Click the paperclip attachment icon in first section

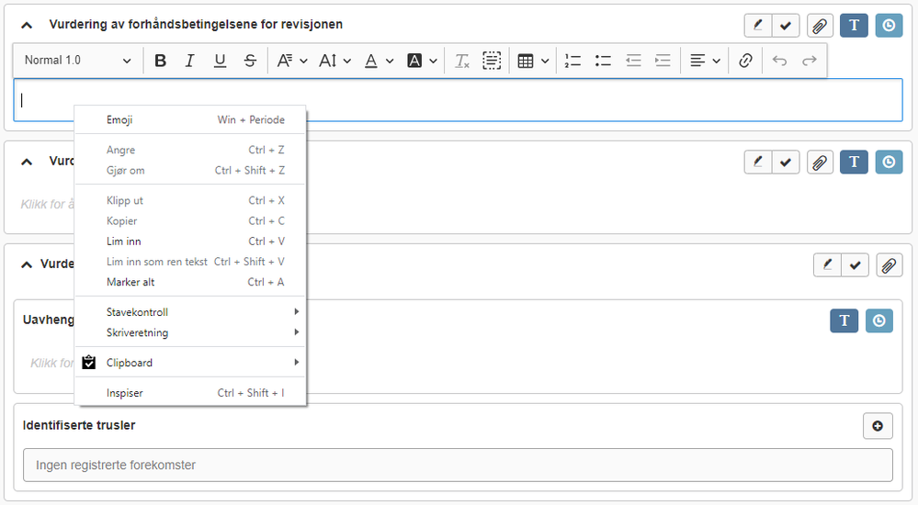820,26
